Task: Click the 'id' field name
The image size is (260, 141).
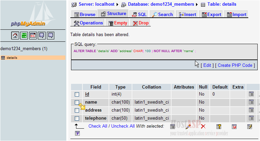Action: [x=87, y=94]
